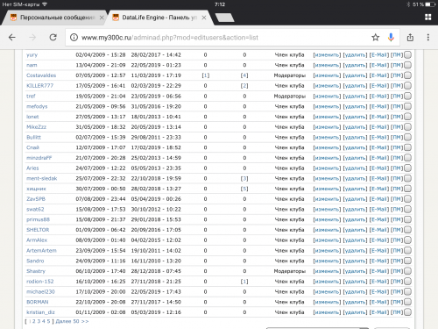Open the browser three-dot menu

(x=428, y=38)
